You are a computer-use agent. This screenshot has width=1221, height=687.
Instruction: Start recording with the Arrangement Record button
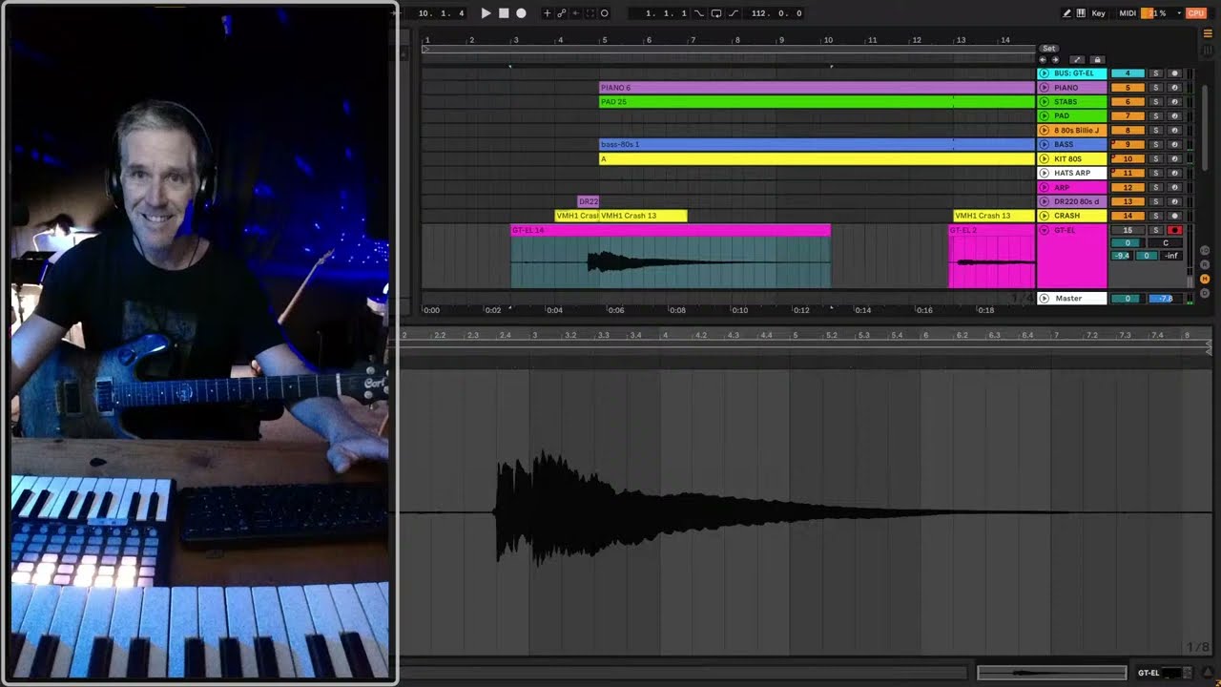[x=521, y=13]
